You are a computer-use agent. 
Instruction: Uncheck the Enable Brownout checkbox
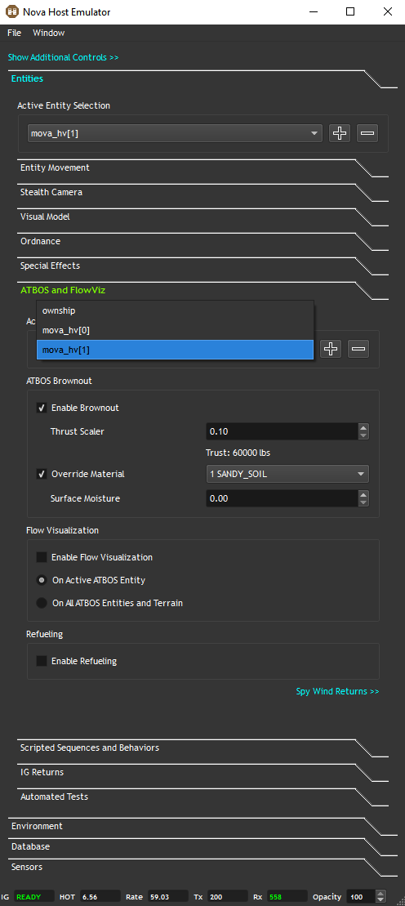[x=42, y=408]
